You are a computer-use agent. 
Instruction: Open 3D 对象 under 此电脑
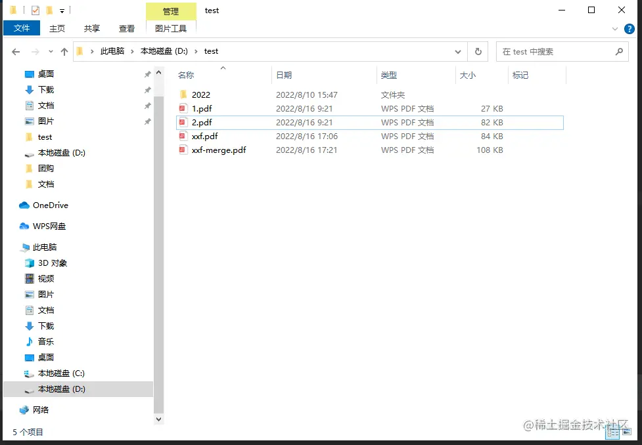[53, 263]
